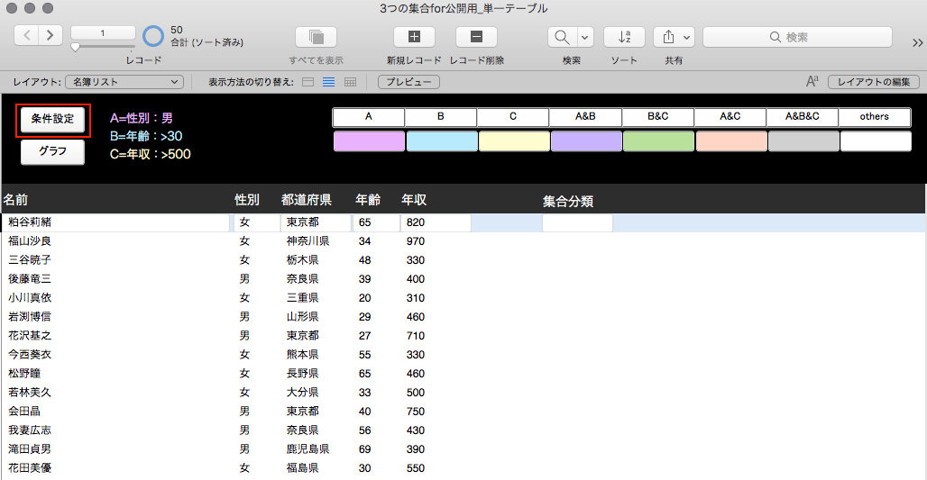Click the light blue B swatch

[x=442, y=141]
